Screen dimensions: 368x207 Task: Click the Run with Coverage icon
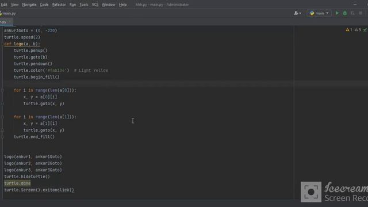(352, 13)
